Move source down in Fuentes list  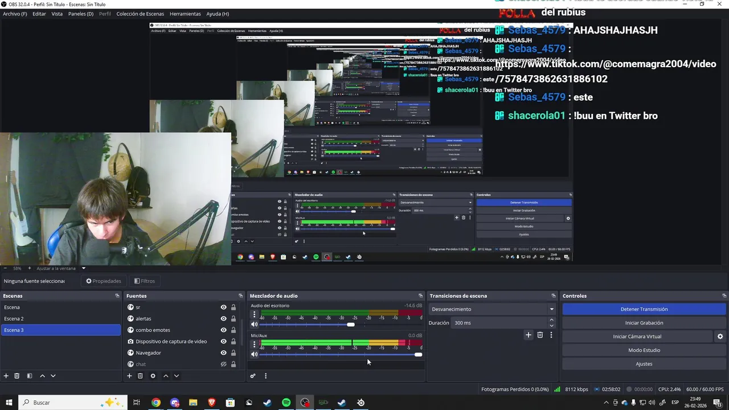[177, 376]
